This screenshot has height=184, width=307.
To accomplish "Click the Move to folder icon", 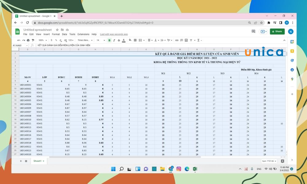I will [62, 30].
